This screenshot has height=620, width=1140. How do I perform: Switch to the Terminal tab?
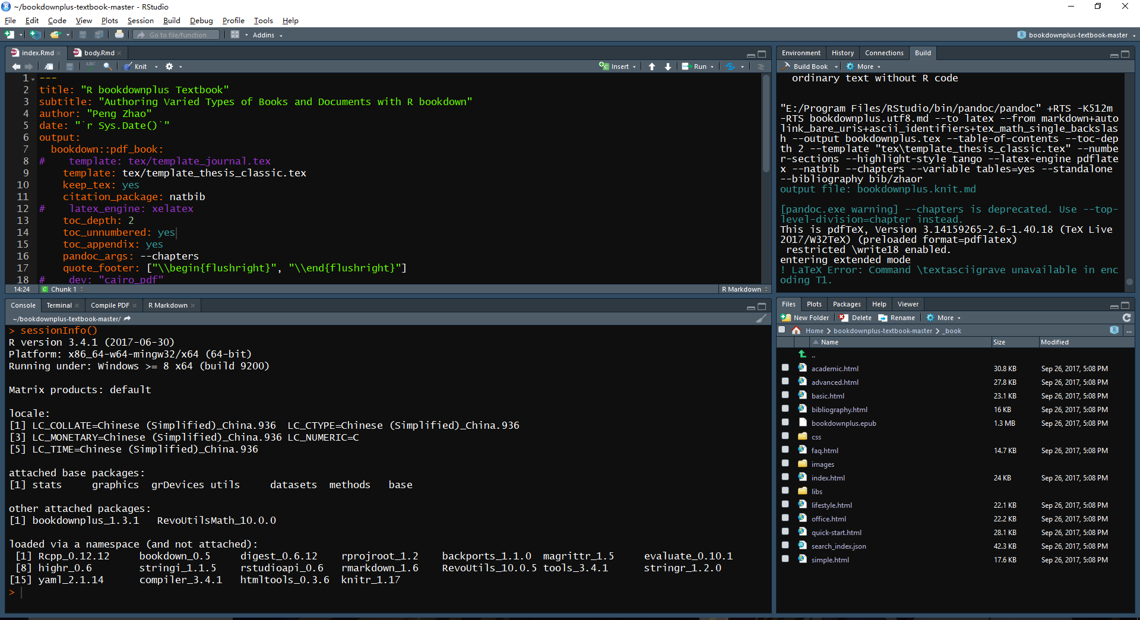[x=59, y=305]
